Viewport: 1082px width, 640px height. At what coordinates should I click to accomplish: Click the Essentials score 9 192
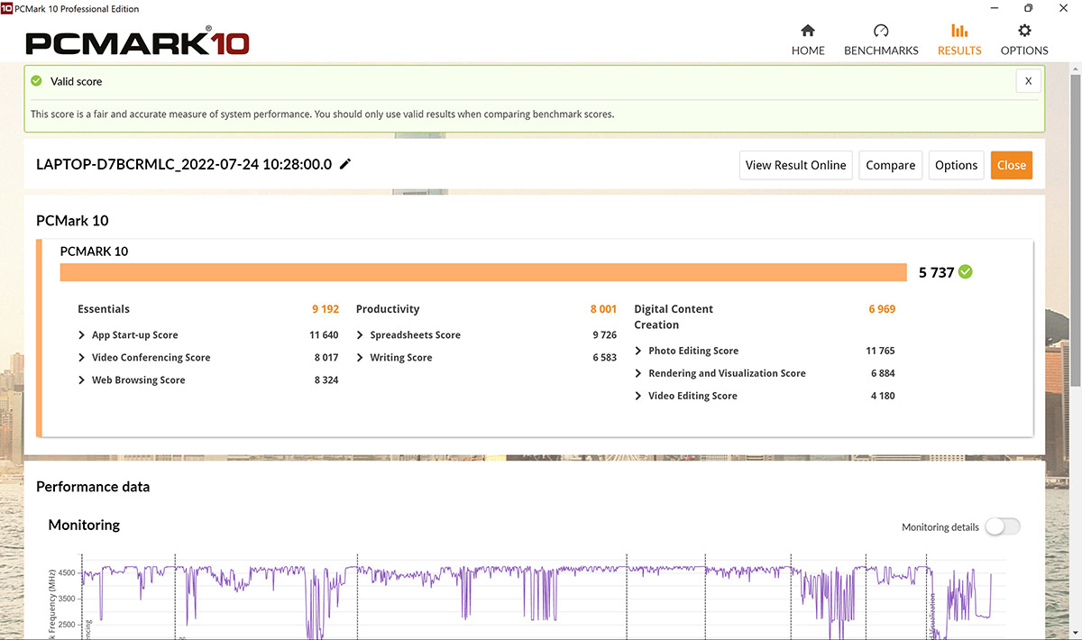(326, 309)
